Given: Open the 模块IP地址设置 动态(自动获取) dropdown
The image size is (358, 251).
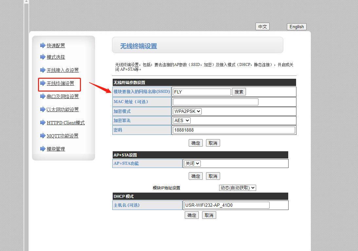Looking at the screenshot, I should [x=237, y=188].
